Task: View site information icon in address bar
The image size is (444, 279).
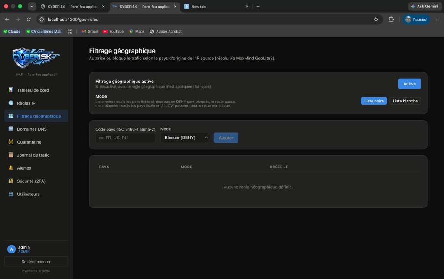Action: point(42,19)
